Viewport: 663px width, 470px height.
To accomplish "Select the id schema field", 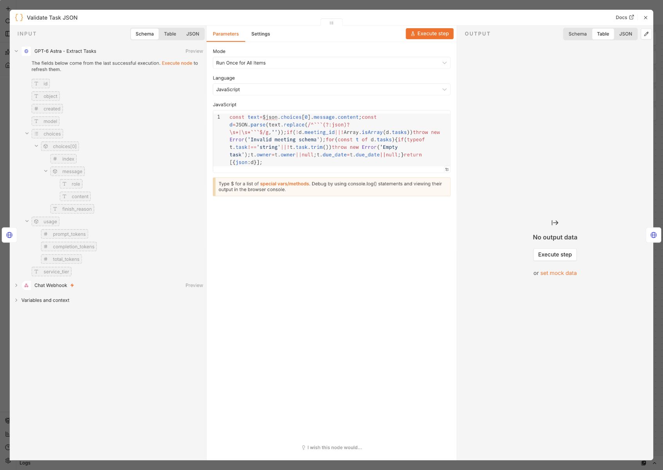I will point(41,84).
